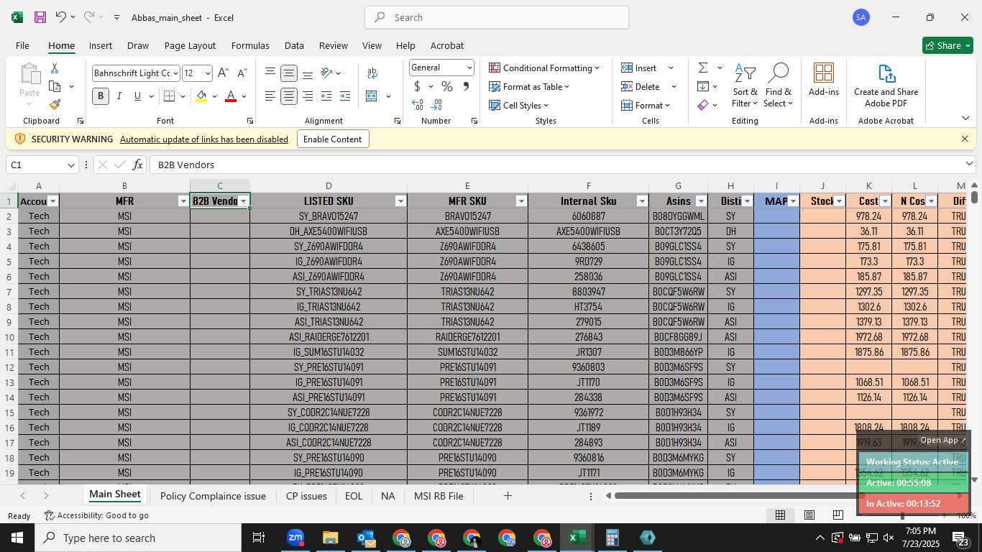Open the Add-ins button
Image resolution: width=982 pixels, height=552 pixels.
coord(824,79)
